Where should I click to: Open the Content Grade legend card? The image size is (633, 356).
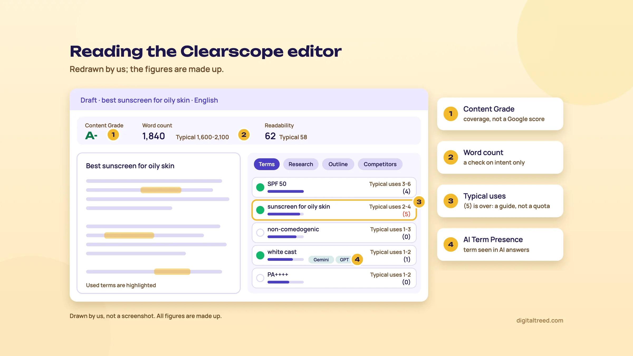tap(500, 114)
